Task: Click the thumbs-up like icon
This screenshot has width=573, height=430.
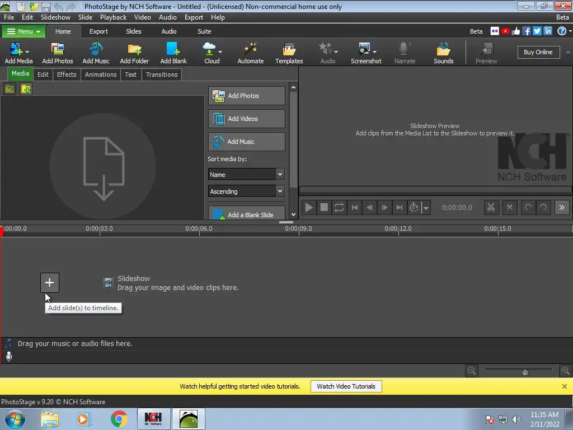Action: (x=516, y=31)
